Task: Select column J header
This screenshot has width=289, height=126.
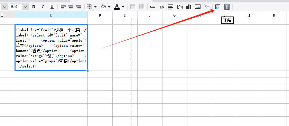Action: (249, 15)
